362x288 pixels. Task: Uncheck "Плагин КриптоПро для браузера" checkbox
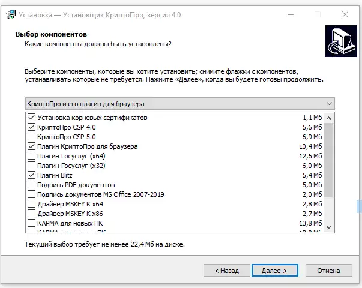tap(31, 146)
